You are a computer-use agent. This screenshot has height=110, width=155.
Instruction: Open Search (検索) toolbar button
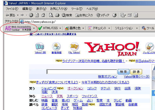pos(67,15)
